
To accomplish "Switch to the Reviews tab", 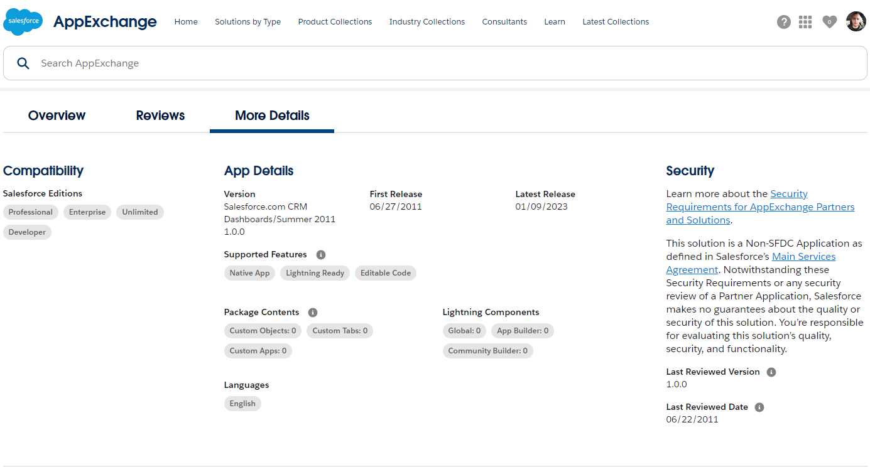I will 160,115.
